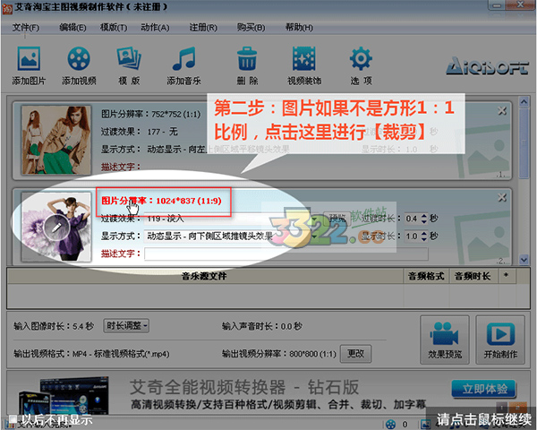Open the 编辑(E) menu

72,28
